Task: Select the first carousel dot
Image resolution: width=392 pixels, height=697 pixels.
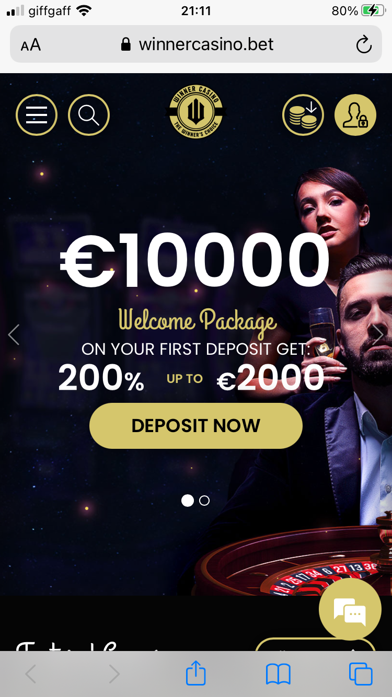Action: click(x=187, y=501)
